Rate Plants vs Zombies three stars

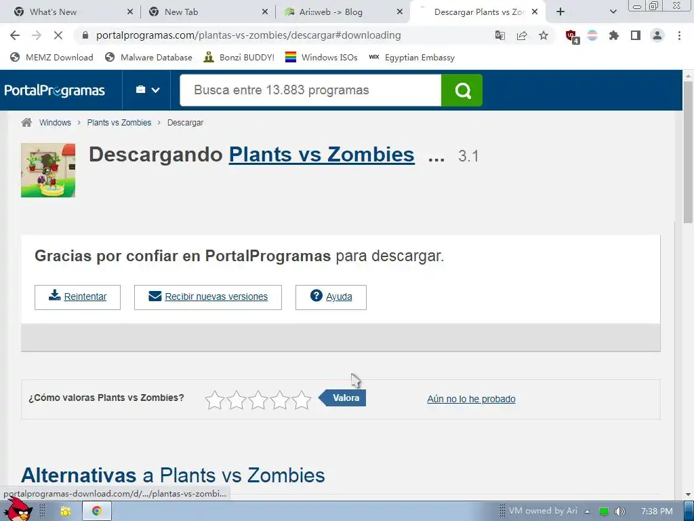[x=258, y=400]
